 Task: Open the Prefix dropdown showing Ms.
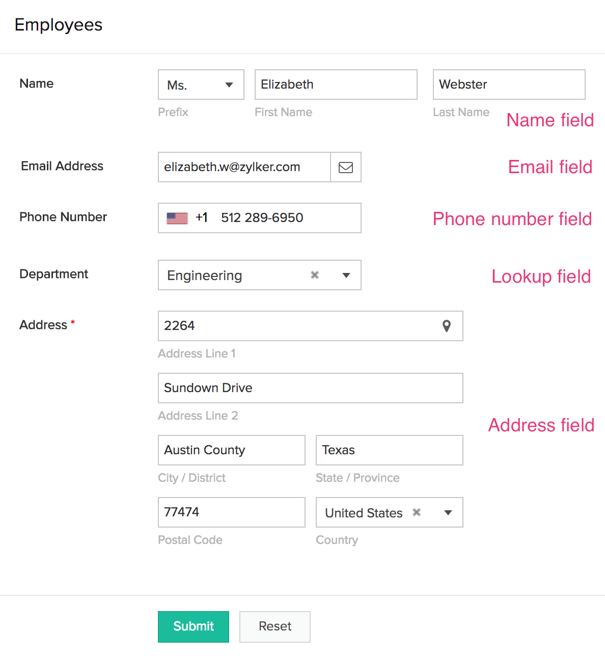[x=201, y=85]
